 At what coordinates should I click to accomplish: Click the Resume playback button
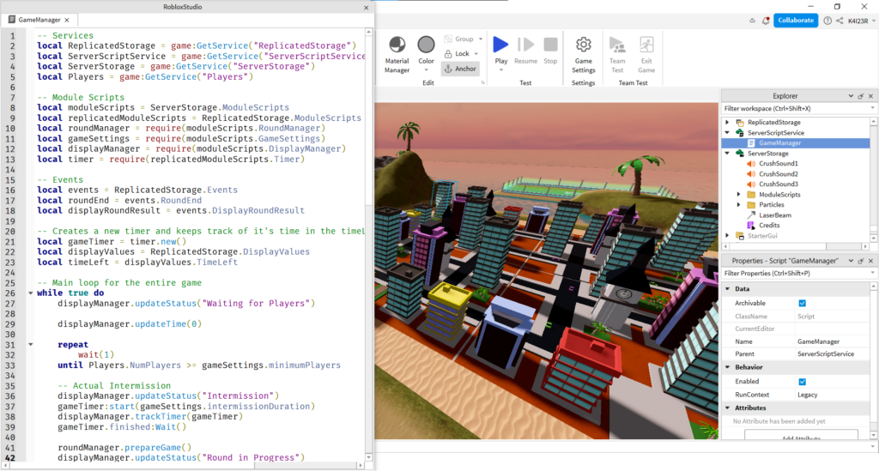[x=525, y=51]
